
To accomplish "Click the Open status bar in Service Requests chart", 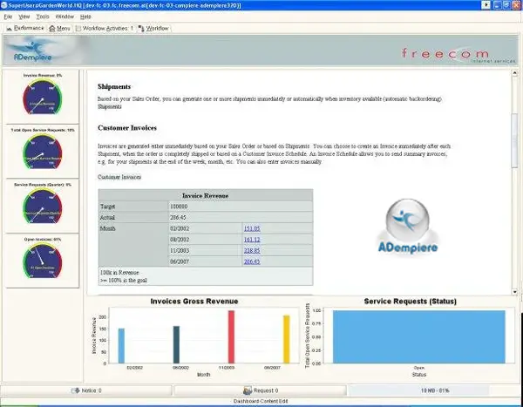I will tap(419, 337).
